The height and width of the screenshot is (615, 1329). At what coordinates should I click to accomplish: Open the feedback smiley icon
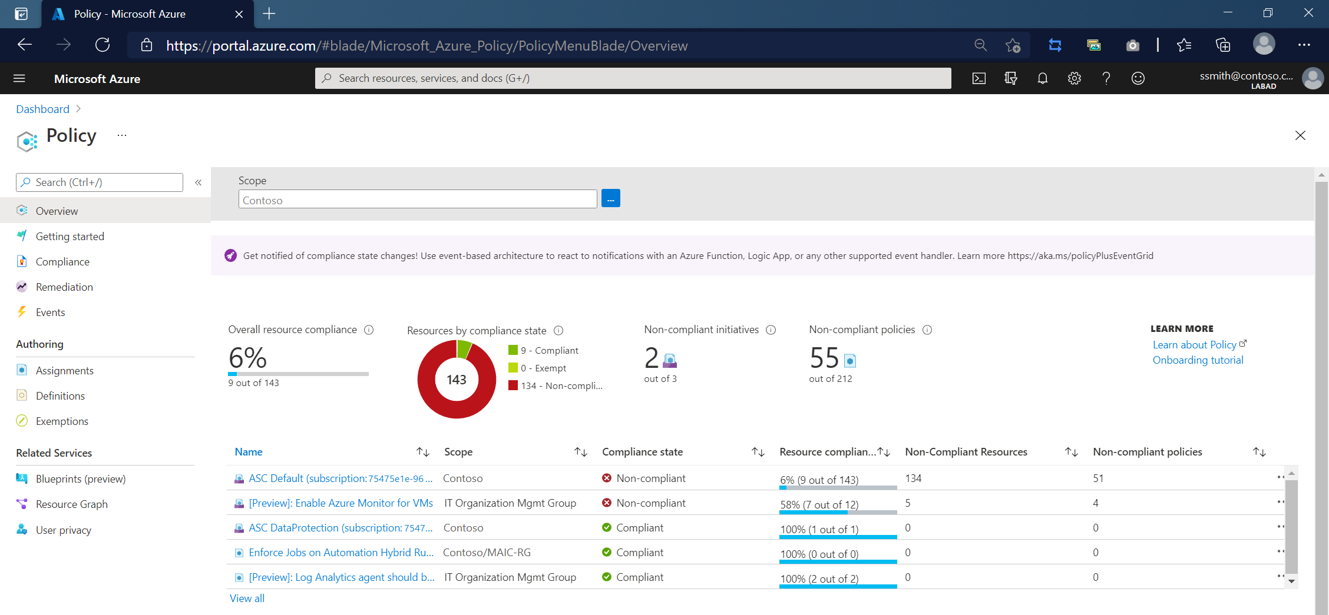[x=1138, y=78]
